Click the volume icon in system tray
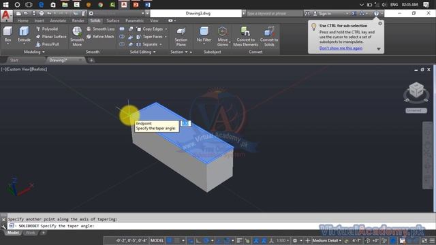This screenshot has width=436, height=245. tap(384, 5)
